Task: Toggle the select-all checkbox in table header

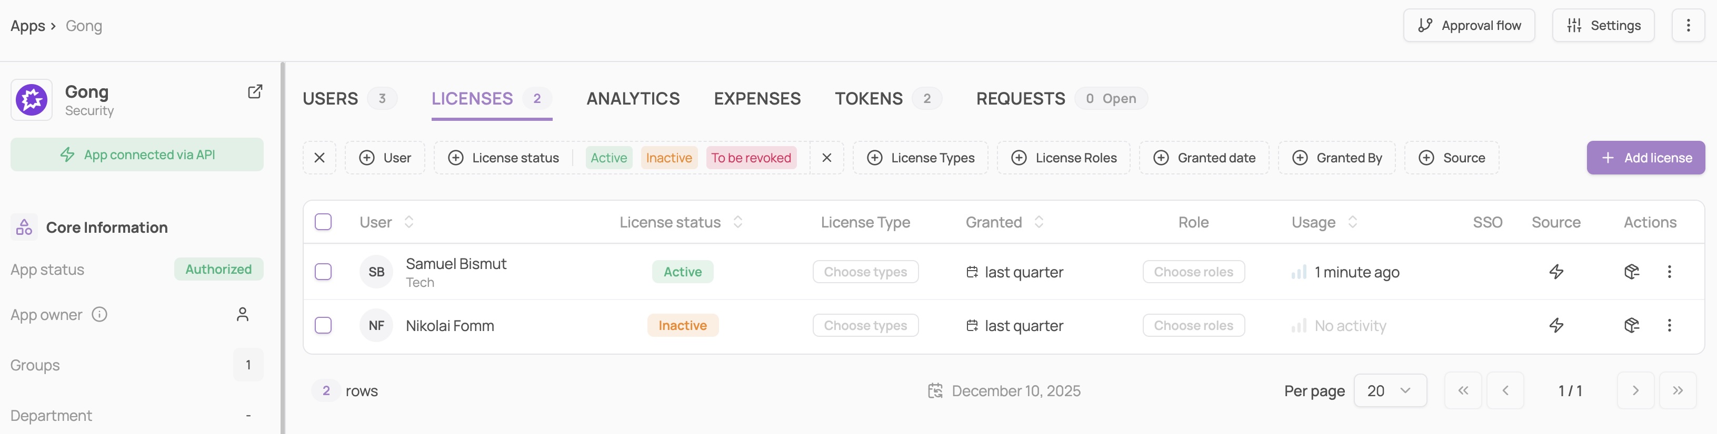Action: (x=323, y=222)
